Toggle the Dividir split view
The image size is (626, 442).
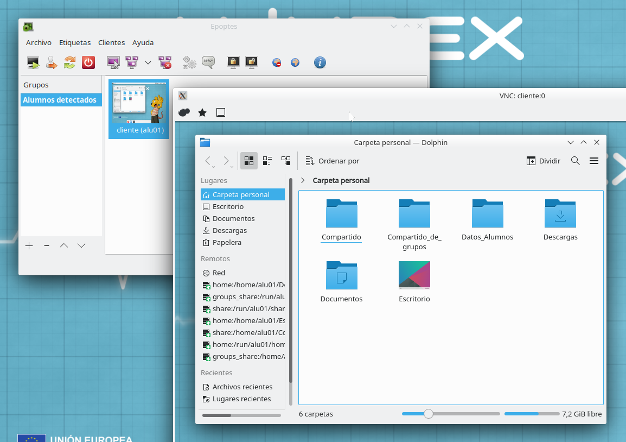click(543, 161)
